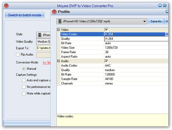This screenshot has height=130, width=172.
Task: Click the audio Bit Rate value 128000
Action: point(110,74)
